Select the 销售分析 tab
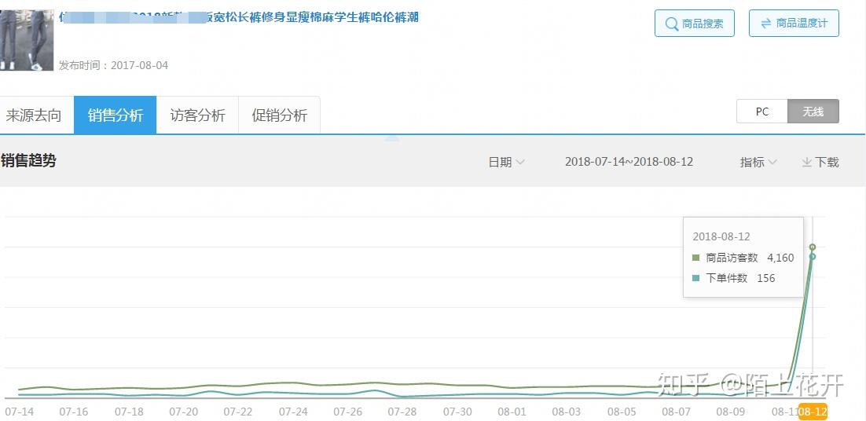The height and width of the screenshot is (421, 866). [x=116, y=115]
